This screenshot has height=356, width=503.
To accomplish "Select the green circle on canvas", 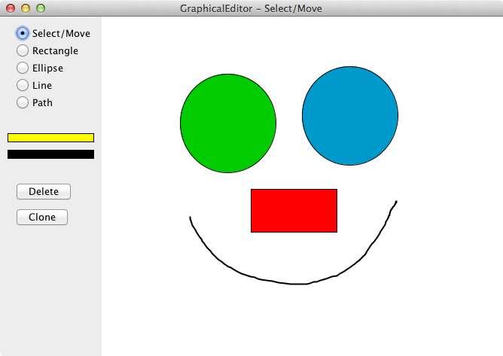I will tap(228, 123).
